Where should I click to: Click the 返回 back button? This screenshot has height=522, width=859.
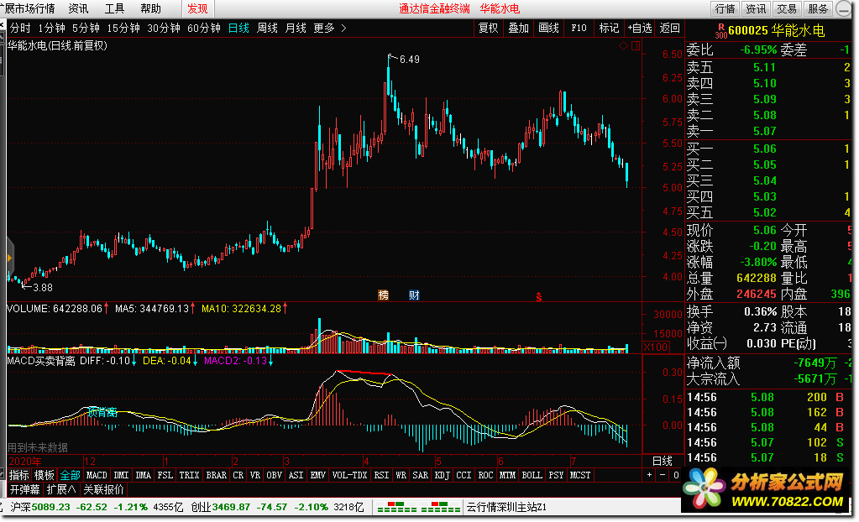[669, 28]
